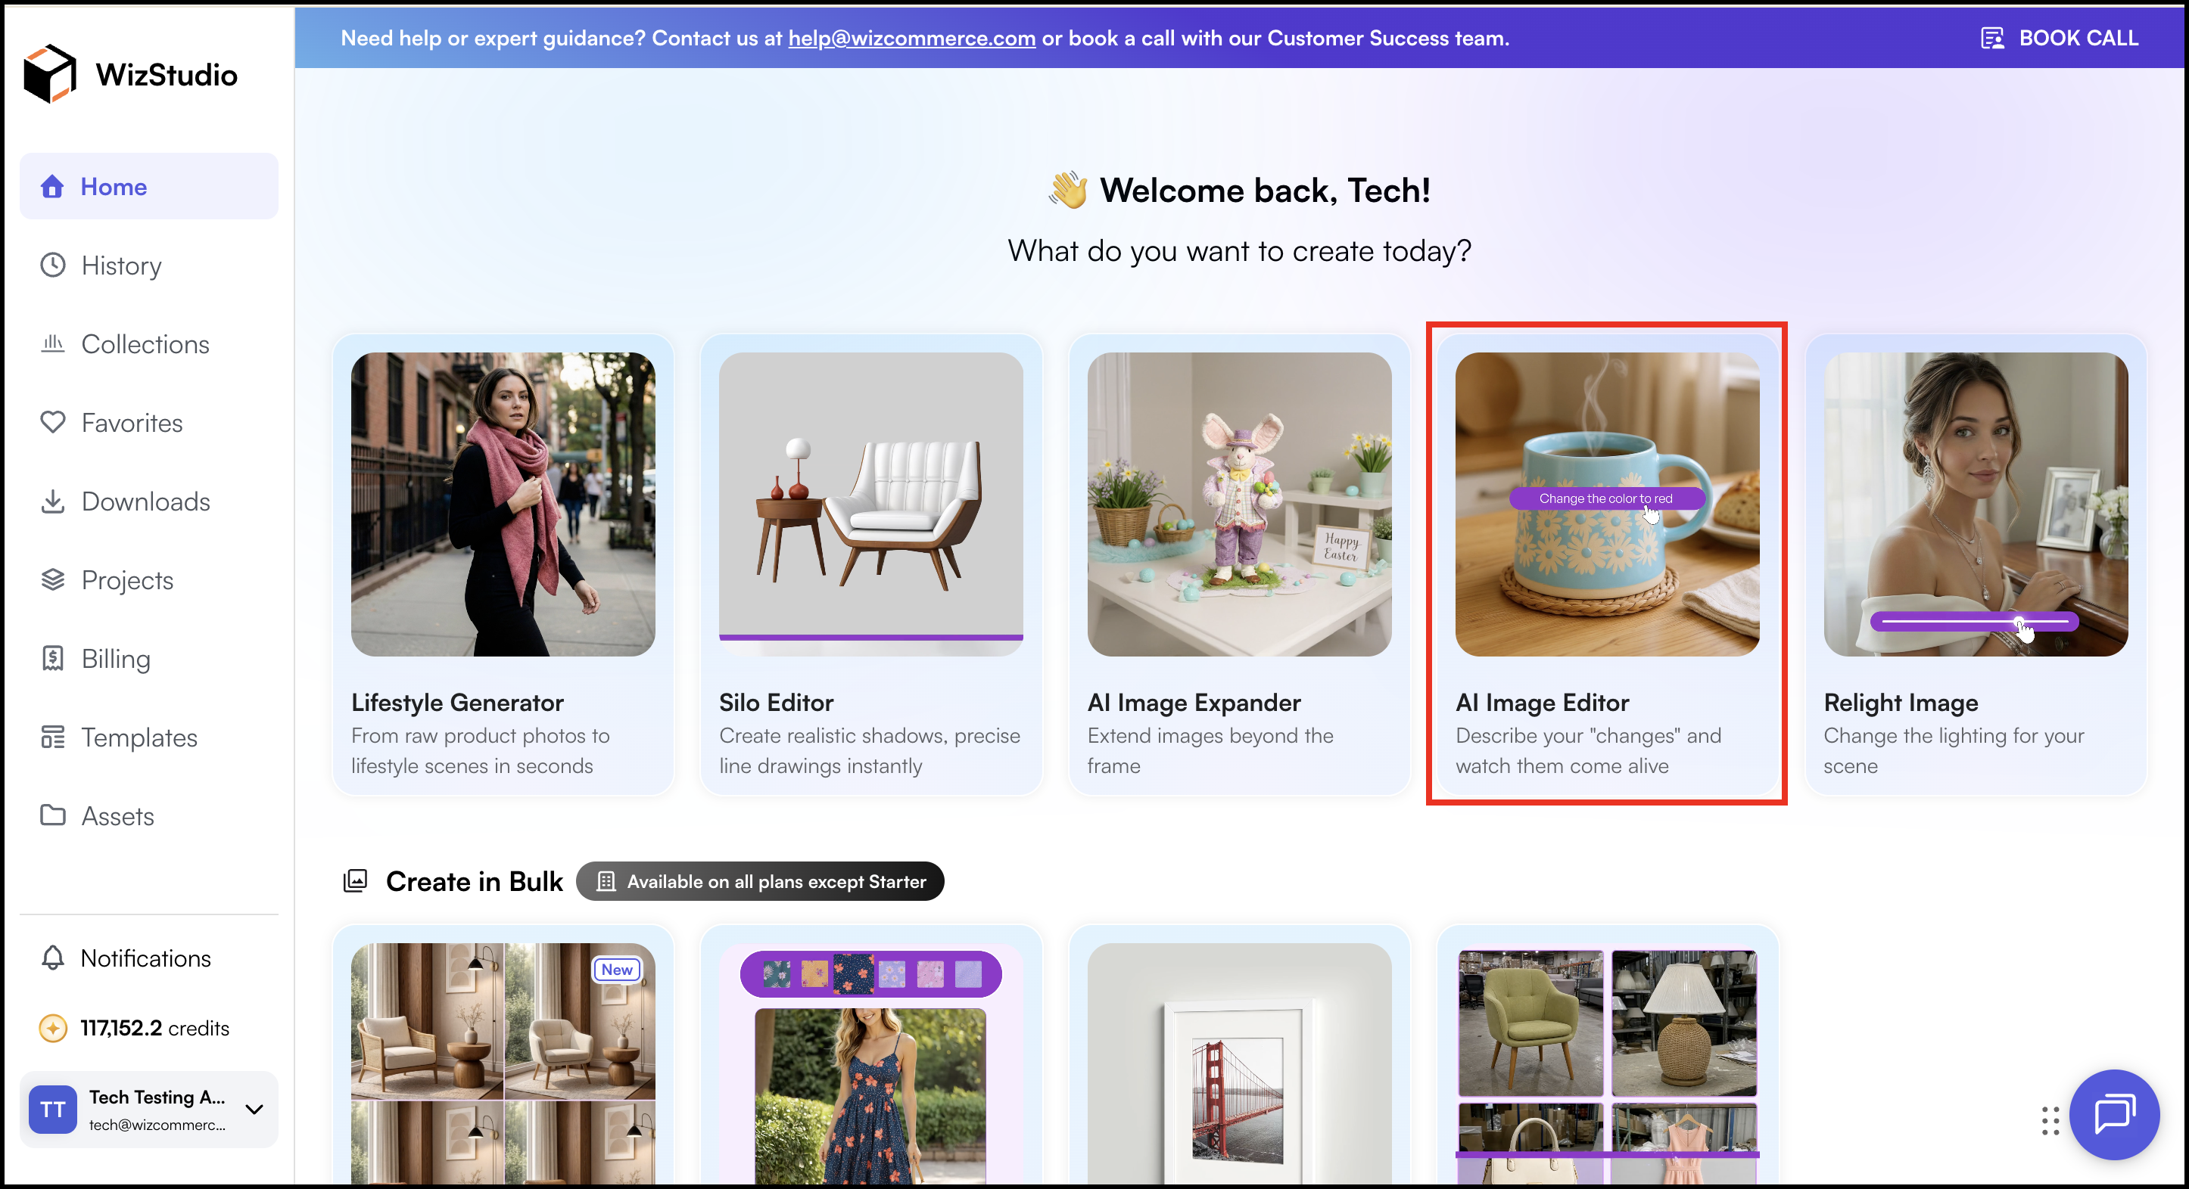The image size is (2189, 1189).
Task: Click the calendar icon beside BOOK CALL
Action: point(1992,39)
